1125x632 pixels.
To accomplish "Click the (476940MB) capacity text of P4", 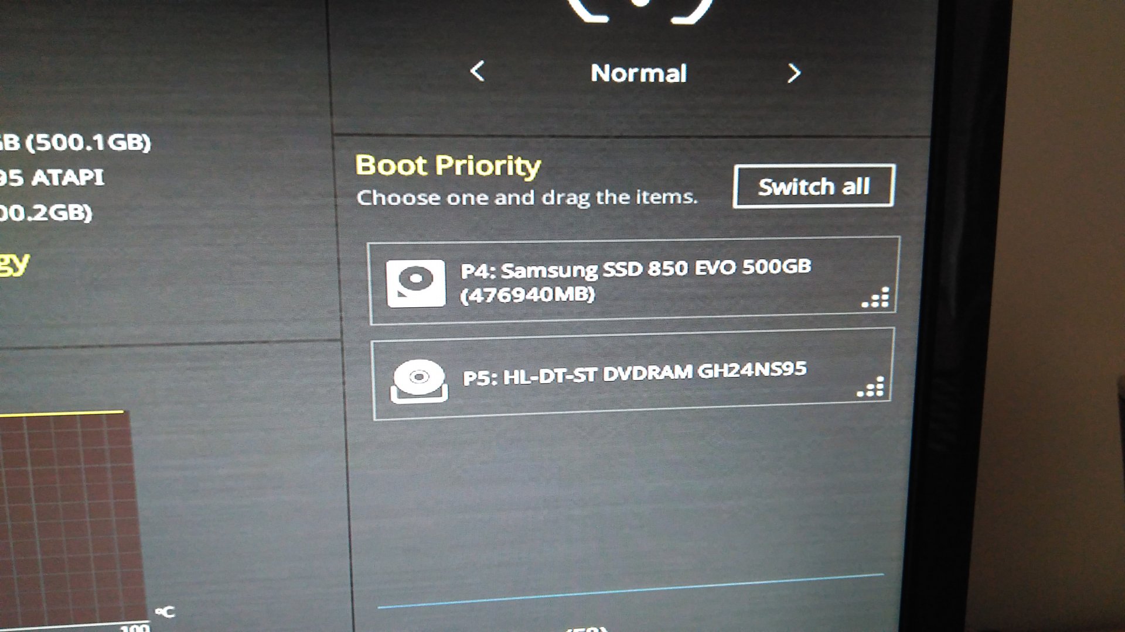I will pyautogui.click(x=527, y=294).
